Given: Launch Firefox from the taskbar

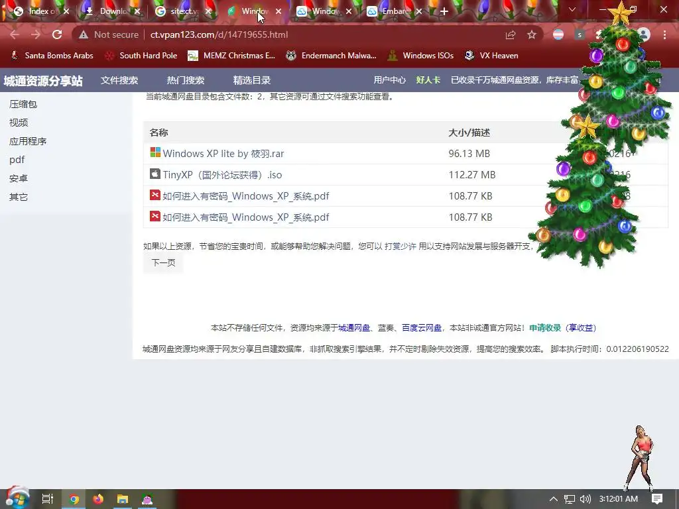Looking at the screenshot, I should [x=98, y=499].
